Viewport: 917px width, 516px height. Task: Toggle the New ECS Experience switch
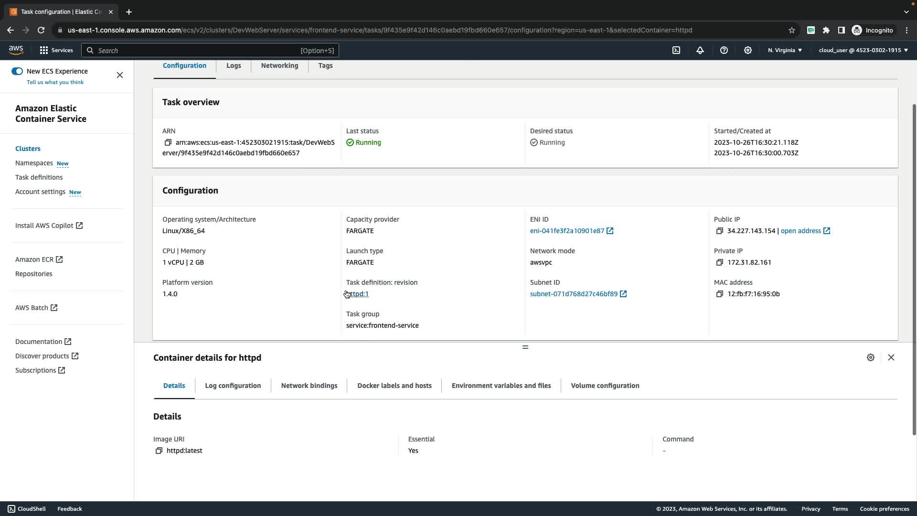pos(17,71)
